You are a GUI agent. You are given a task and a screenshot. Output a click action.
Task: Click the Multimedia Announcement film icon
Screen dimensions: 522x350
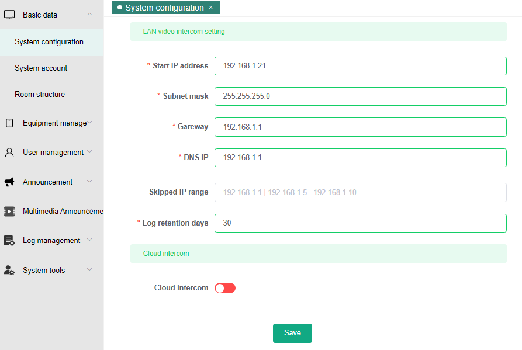(x=9, y=212)
